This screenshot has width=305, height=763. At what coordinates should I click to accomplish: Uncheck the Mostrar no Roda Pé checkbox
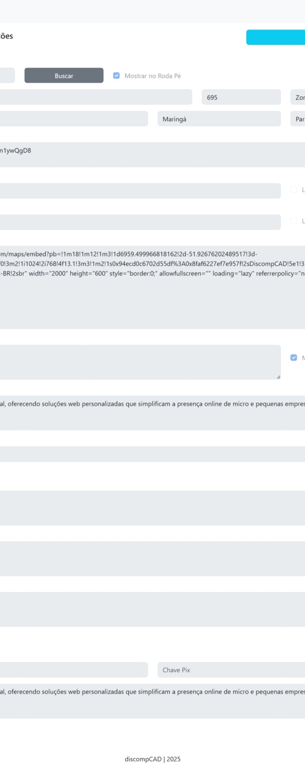point(116,75)
